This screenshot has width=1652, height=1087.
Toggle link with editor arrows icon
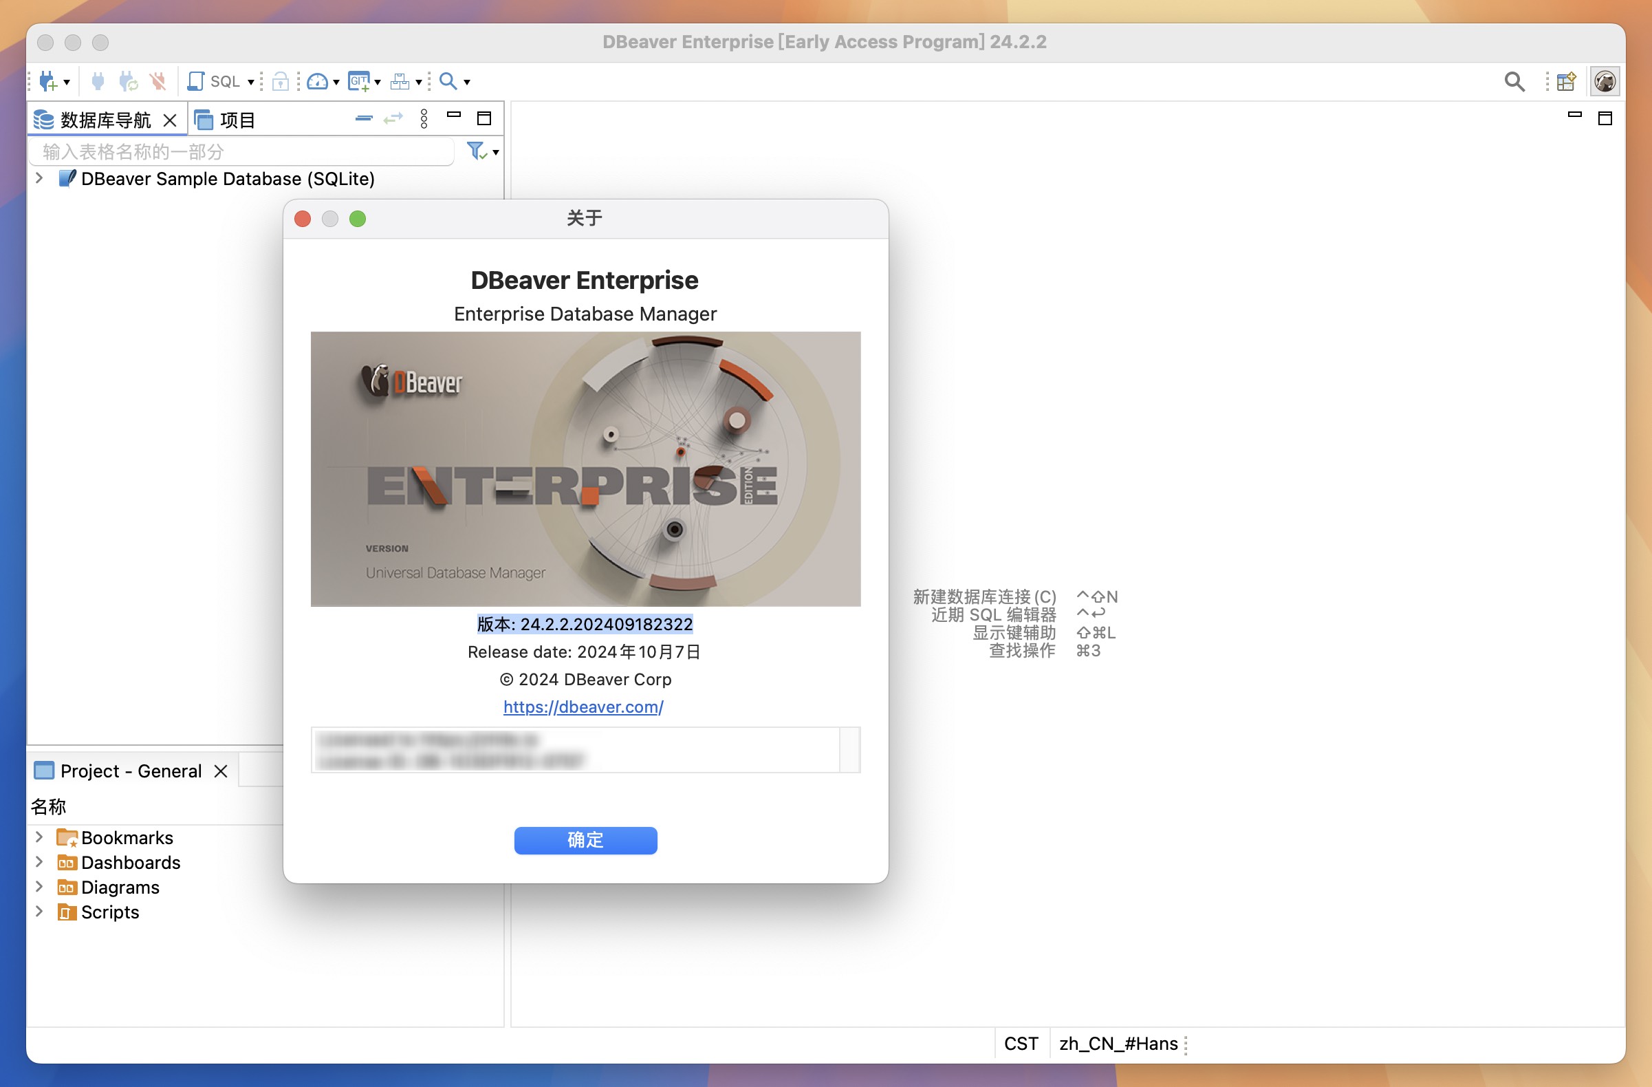pos(393,119)
